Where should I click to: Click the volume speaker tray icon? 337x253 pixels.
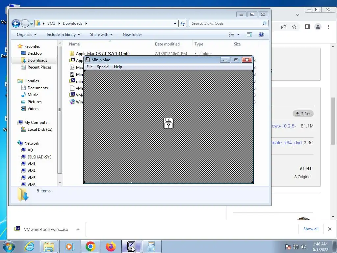[x=303, y=246]
